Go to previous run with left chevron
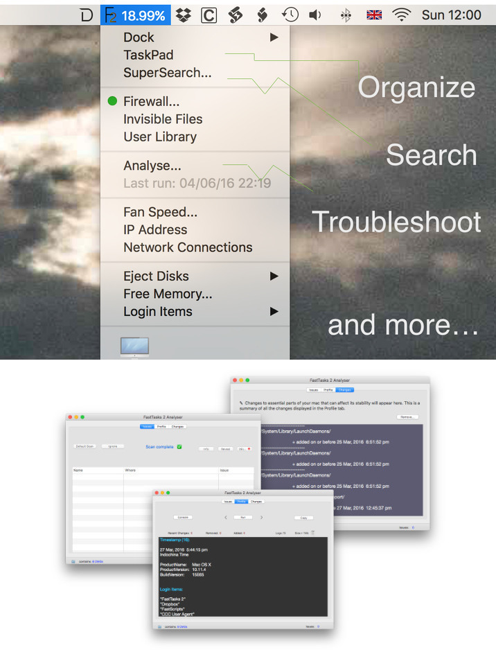 (x=226, y=518)
